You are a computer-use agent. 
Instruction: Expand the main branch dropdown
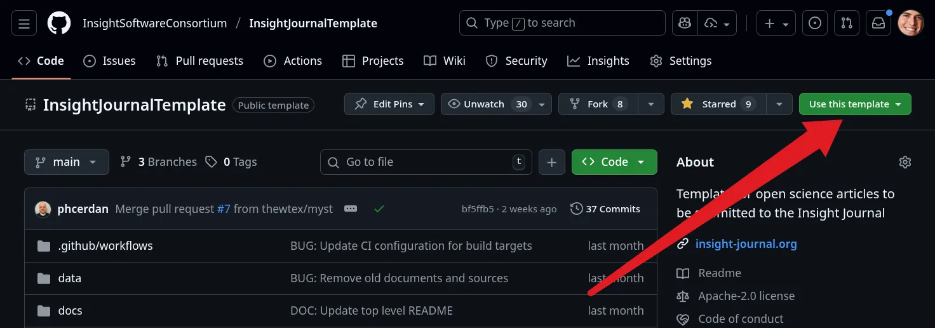click(67, 162)
